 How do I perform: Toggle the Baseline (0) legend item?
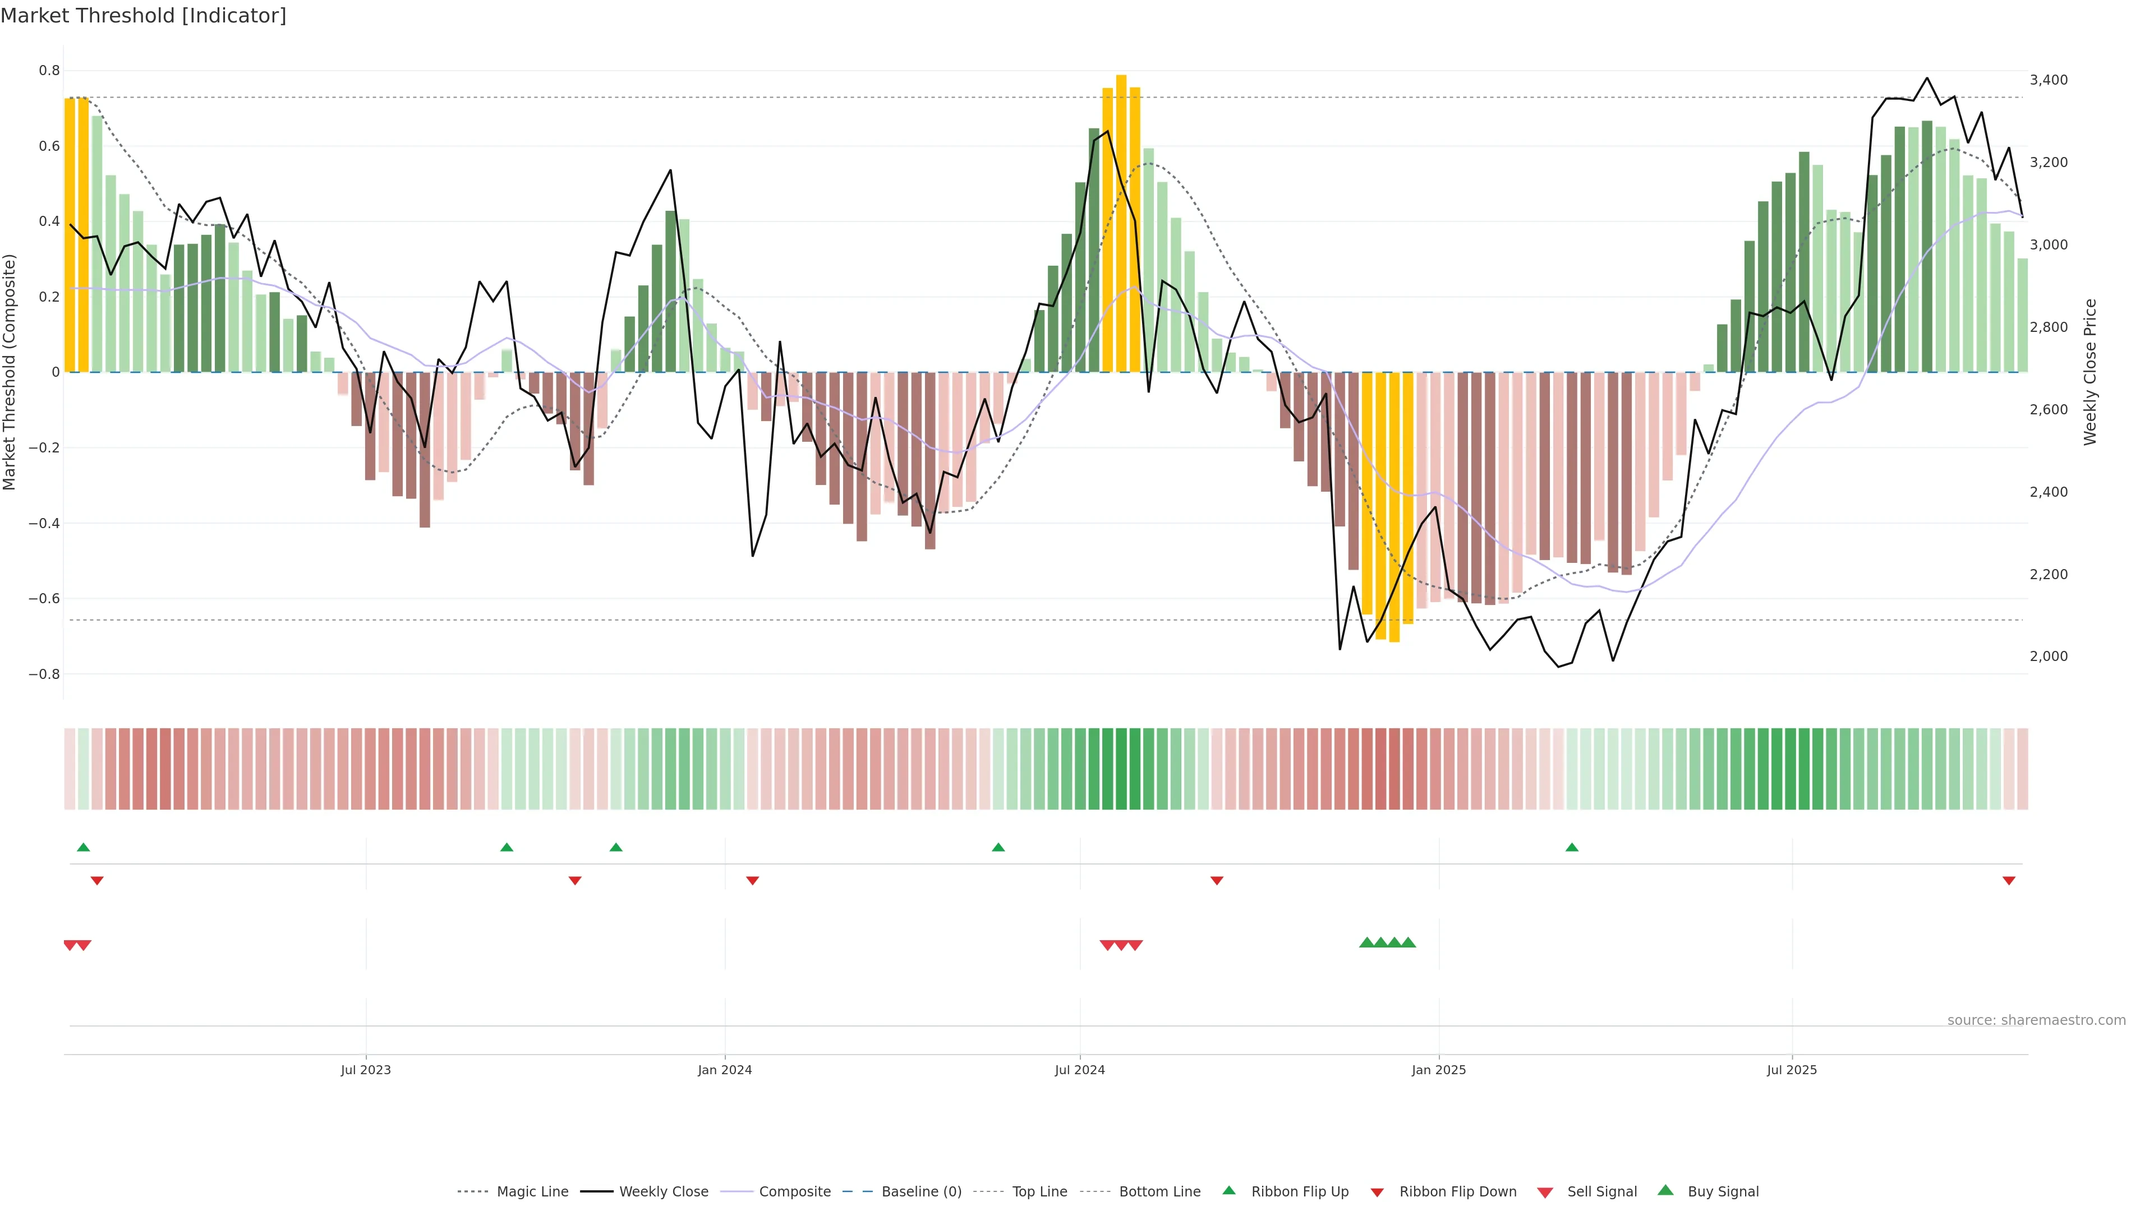click(922, 1192)
